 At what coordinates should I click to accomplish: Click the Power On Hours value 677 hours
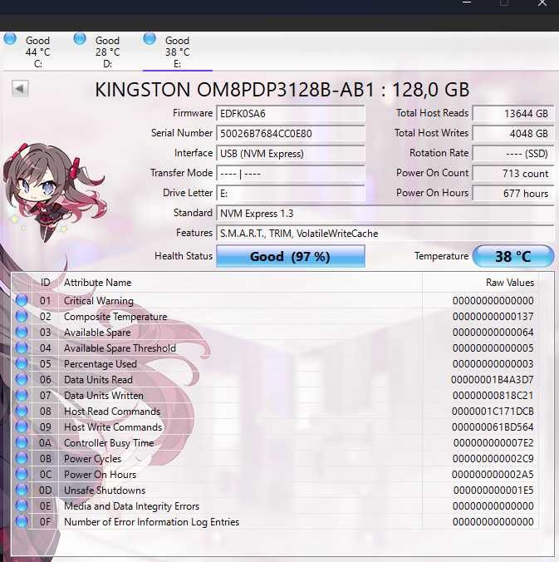click(513, 194)
